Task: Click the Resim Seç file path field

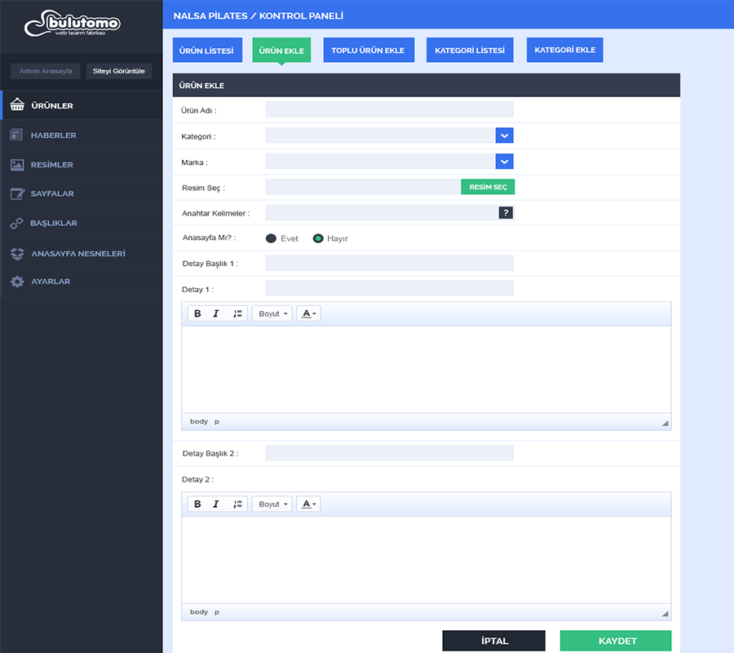Action: [363, 187]
